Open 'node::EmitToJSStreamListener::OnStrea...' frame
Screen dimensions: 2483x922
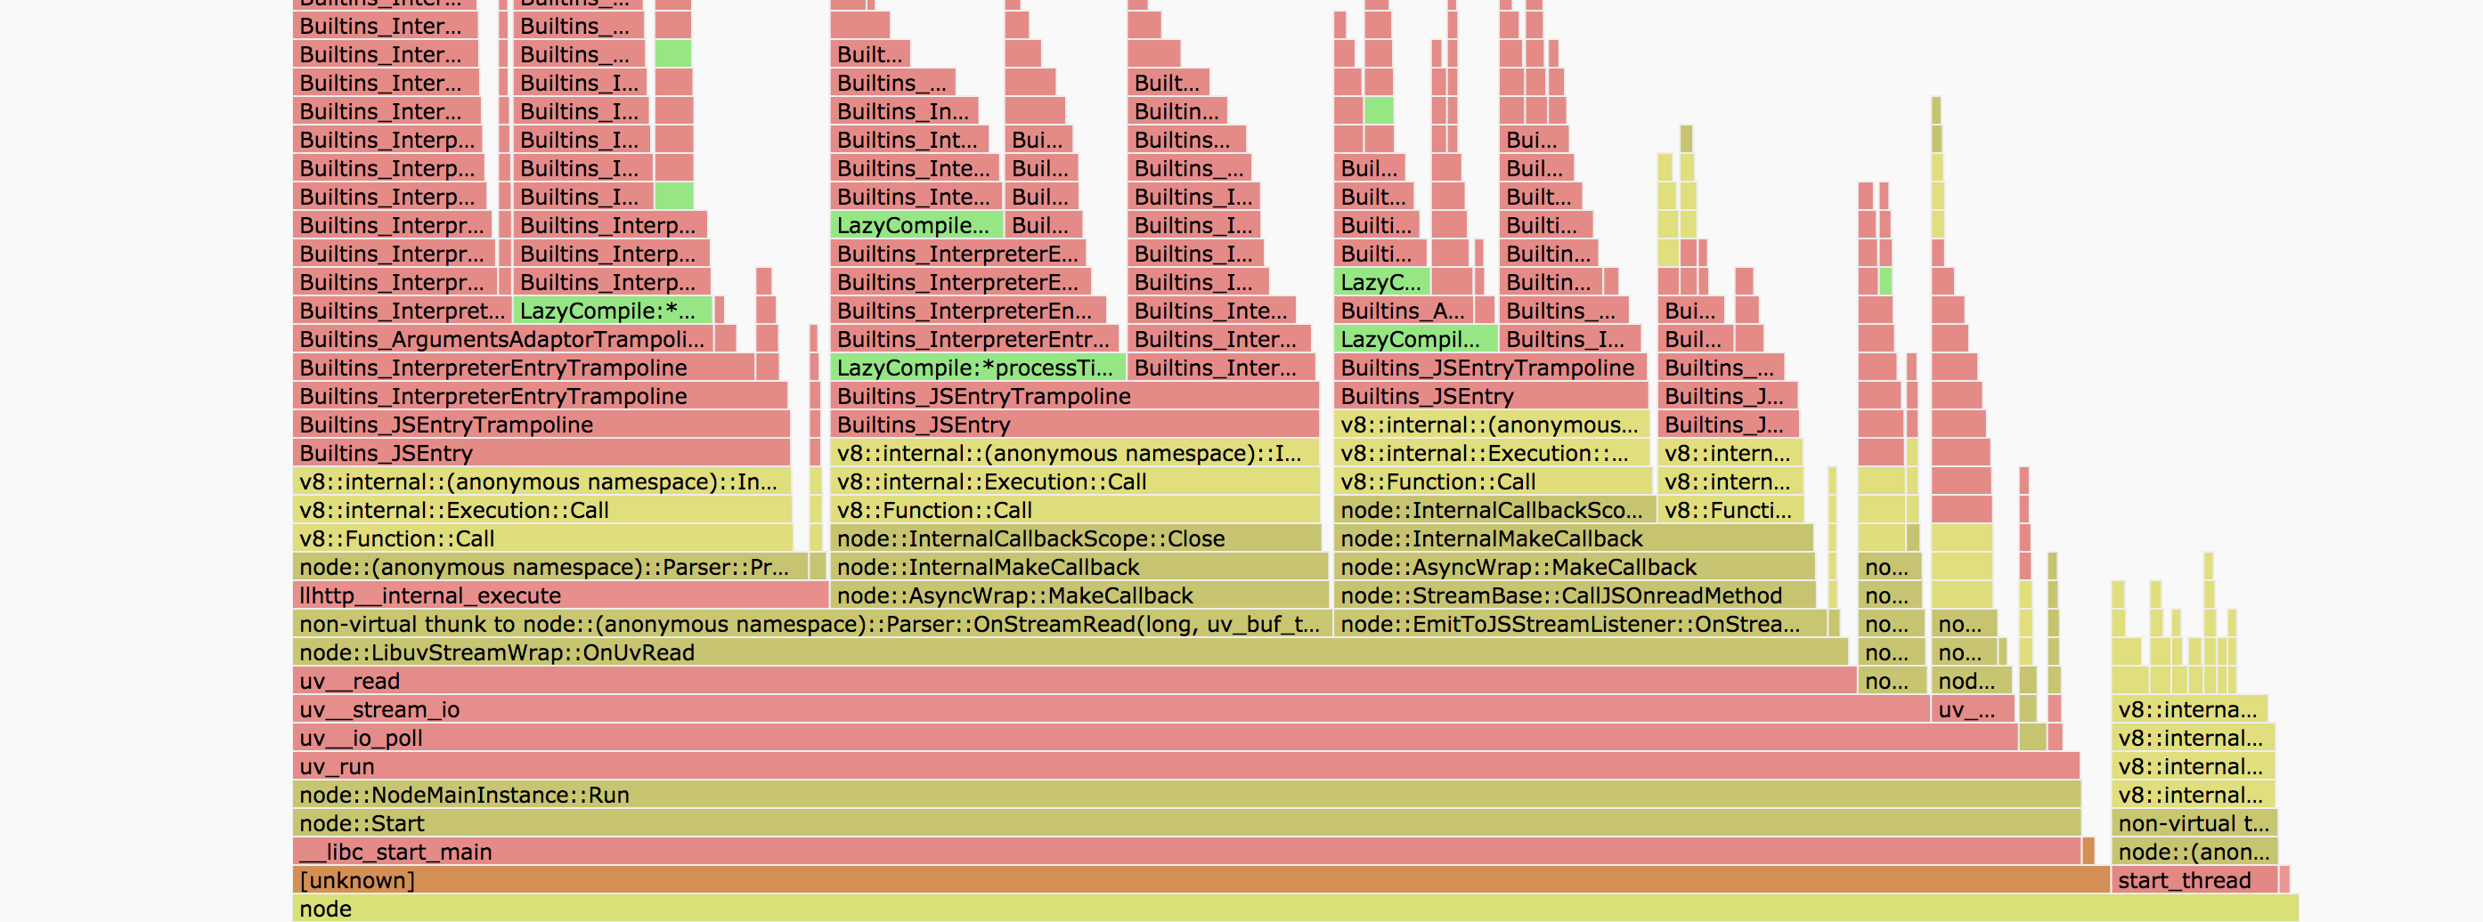click(x=1579, y=624)
